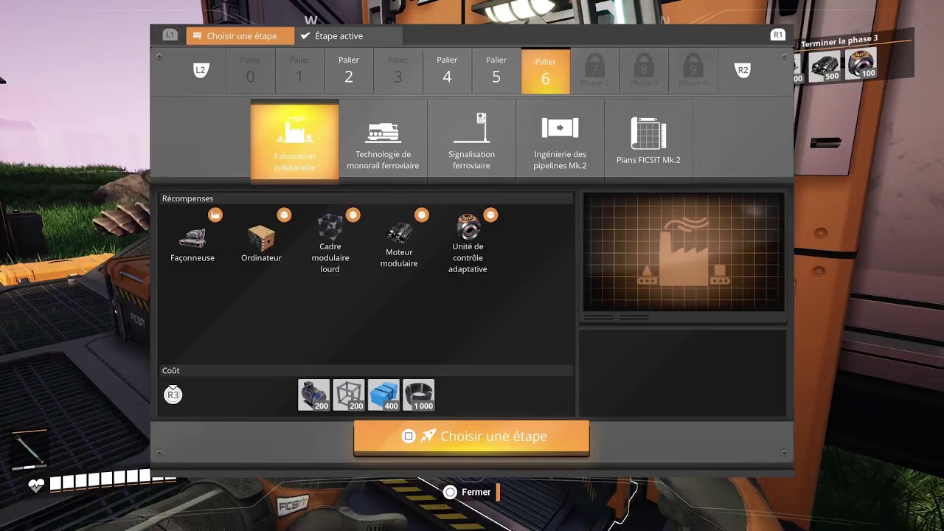The image size is (944, 531).
Task: Open Ingénierie des pipelines Mk.2 milestone
Action: [x=560, y=140]
